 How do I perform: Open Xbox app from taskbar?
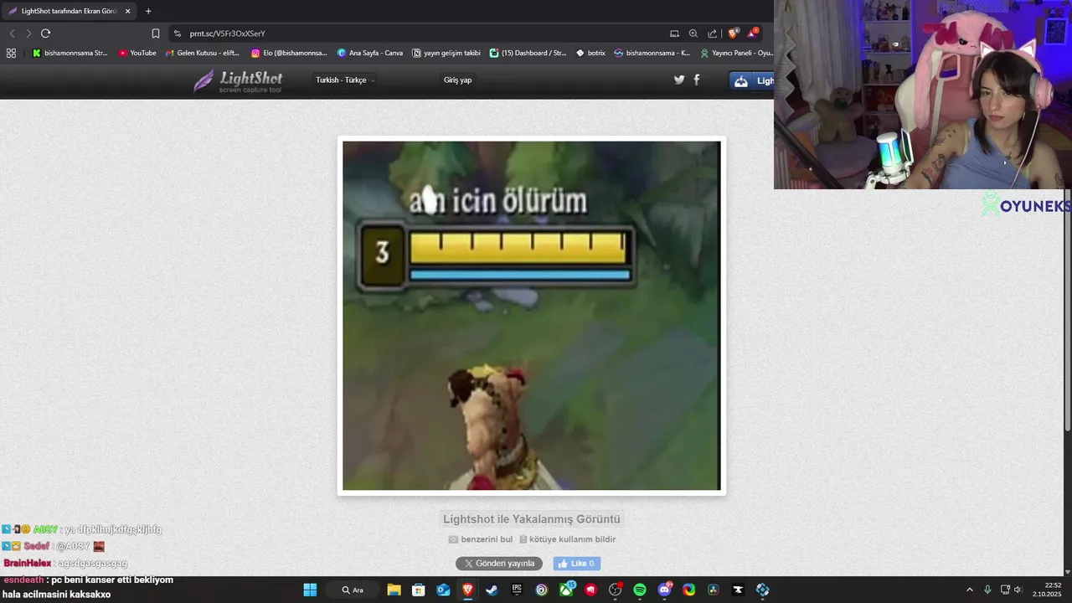click(567, 590)
